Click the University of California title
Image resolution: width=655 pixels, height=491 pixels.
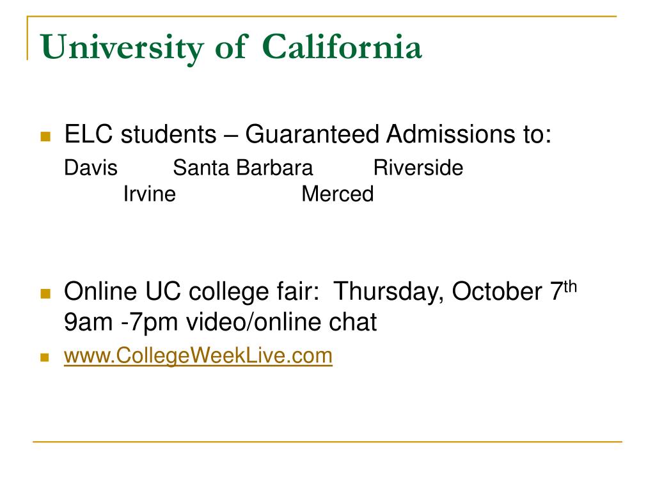point(231,47)
